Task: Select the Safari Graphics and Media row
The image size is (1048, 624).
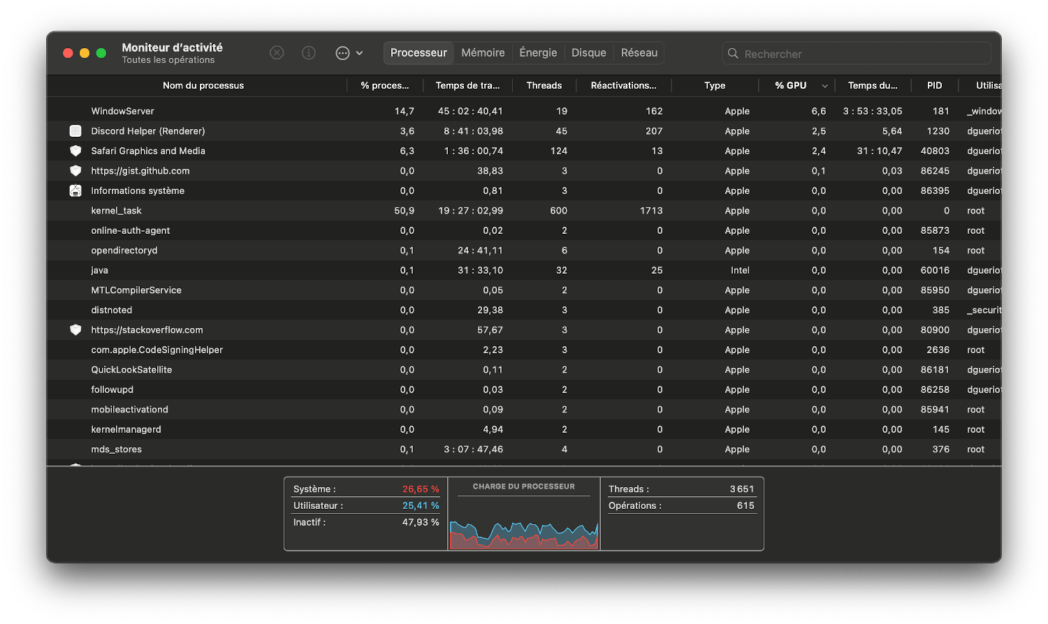Action: click(524, 151)
